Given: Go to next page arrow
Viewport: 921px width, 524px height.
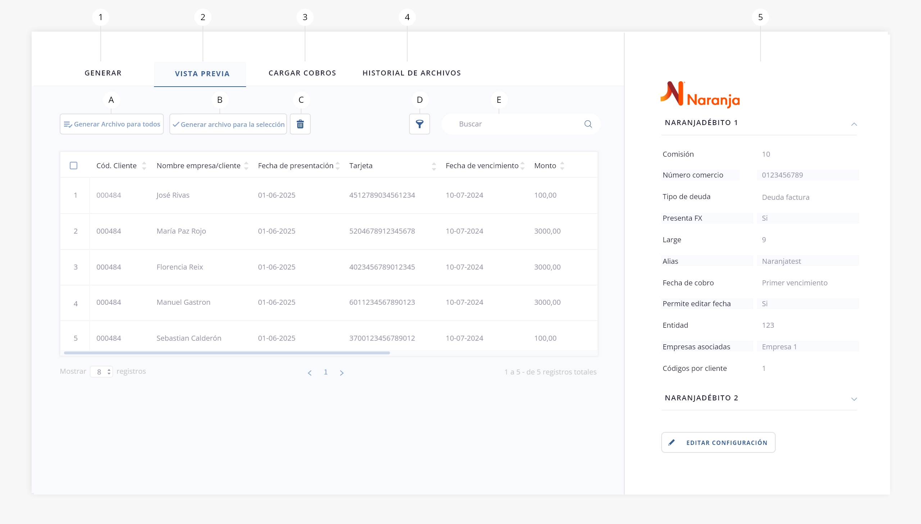Looking at the screenshot, I should pos(341,373).
